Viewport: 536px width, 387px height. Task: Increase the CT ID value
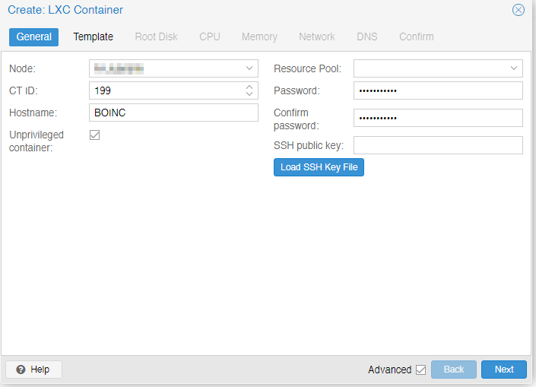249,87
